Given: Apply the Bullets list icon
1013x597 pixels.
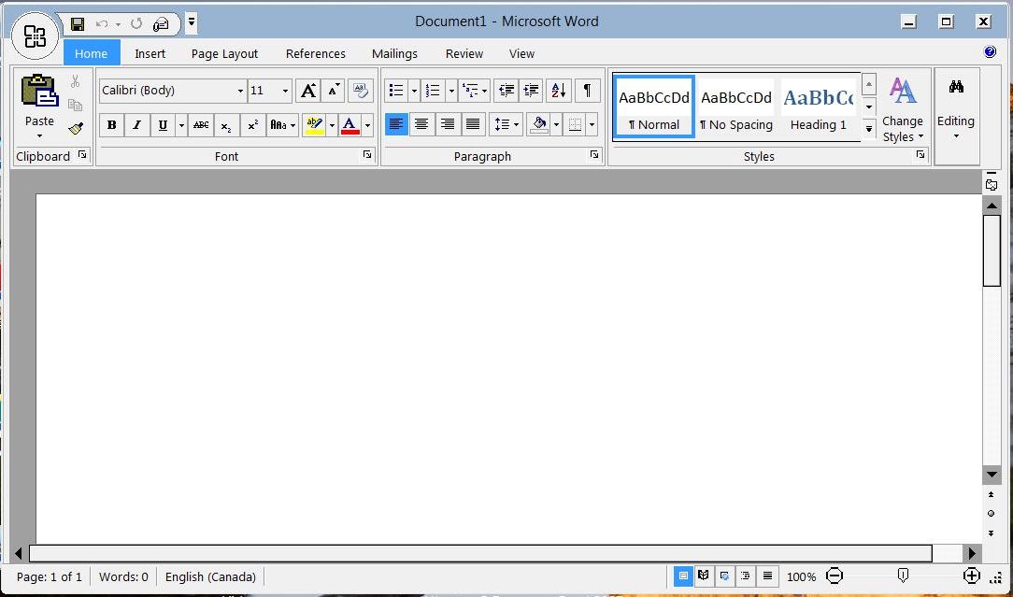Looking at the screenshot, I should pyautogui.click(x=396, y=91).
